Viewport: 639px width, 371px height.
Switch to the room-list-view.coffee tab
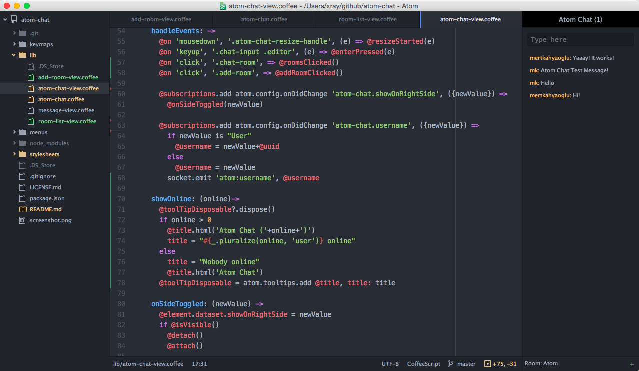(368, 19)
